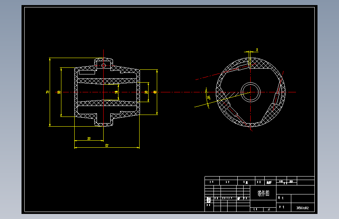Select the "30" horizontal dimension text
This screenshot has height=219, width=339.
tap(89, 139)
